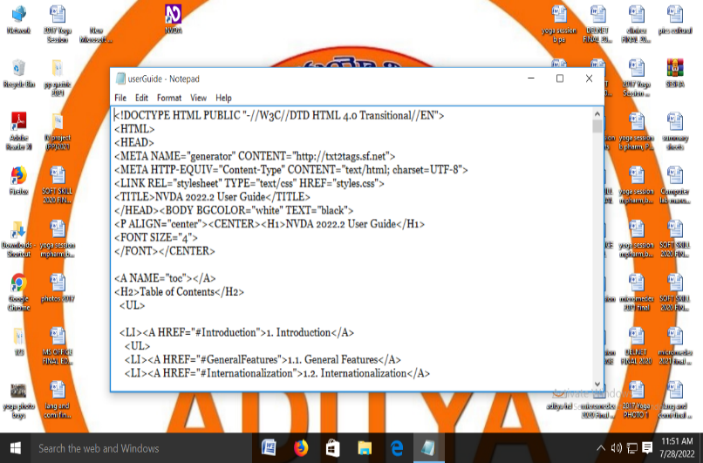Open the taskbar clock showing 11:51 AM
This screenshot has width=703, height=463.
point(677,447)
